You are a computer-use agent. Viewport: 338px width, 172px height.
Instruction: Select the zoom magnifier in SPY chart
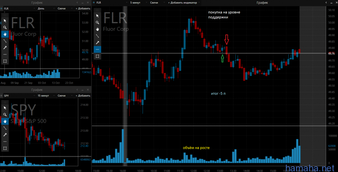(x=5, y=114)
